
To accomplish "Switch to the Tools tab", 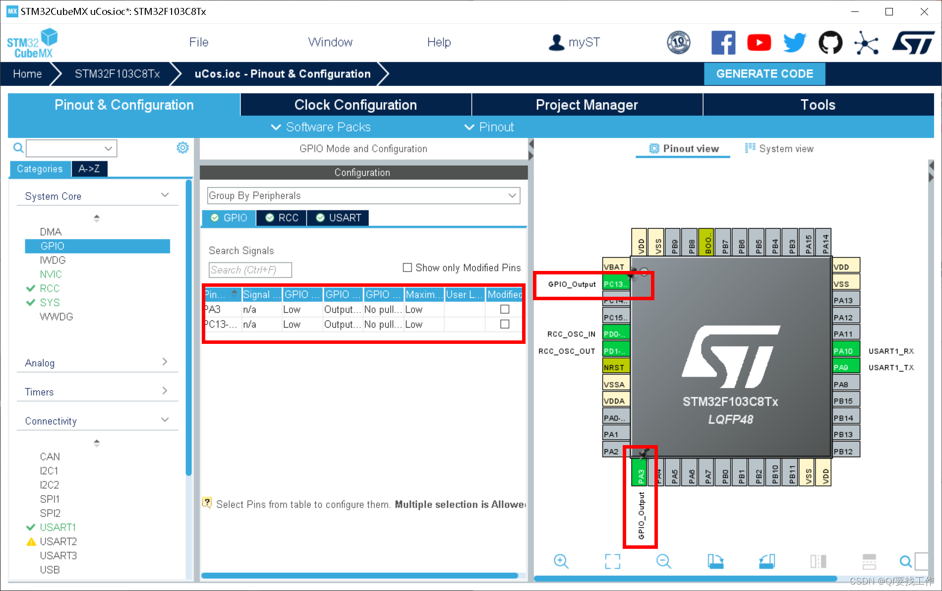I will pos(818,105).
